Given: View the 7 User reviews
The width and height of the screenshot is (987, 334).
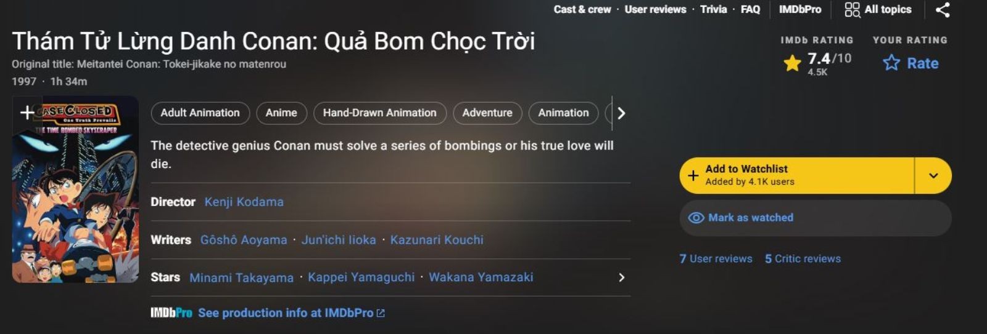Looking at the screenshot, I should click(716, 259).
